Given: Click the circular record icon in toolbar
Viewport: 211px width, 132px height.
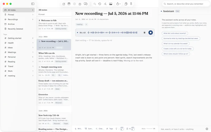Looking at the screenshot, I should pyautogui.click(x=74, y=4).
